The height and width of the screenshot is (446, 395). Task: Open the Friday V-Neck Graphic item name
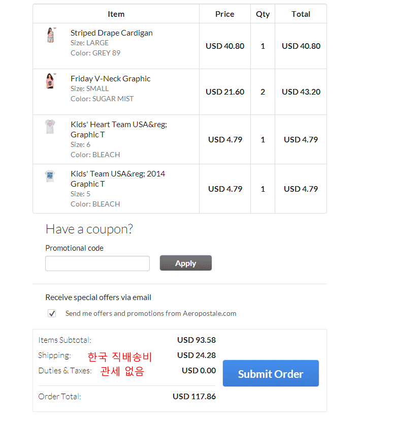coord(111,79)
